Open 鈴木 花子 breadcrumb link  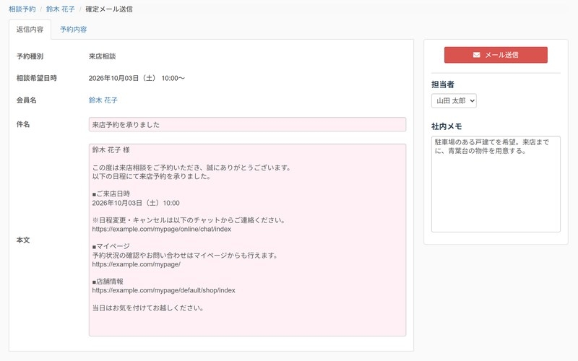click(x=61, y=9)
